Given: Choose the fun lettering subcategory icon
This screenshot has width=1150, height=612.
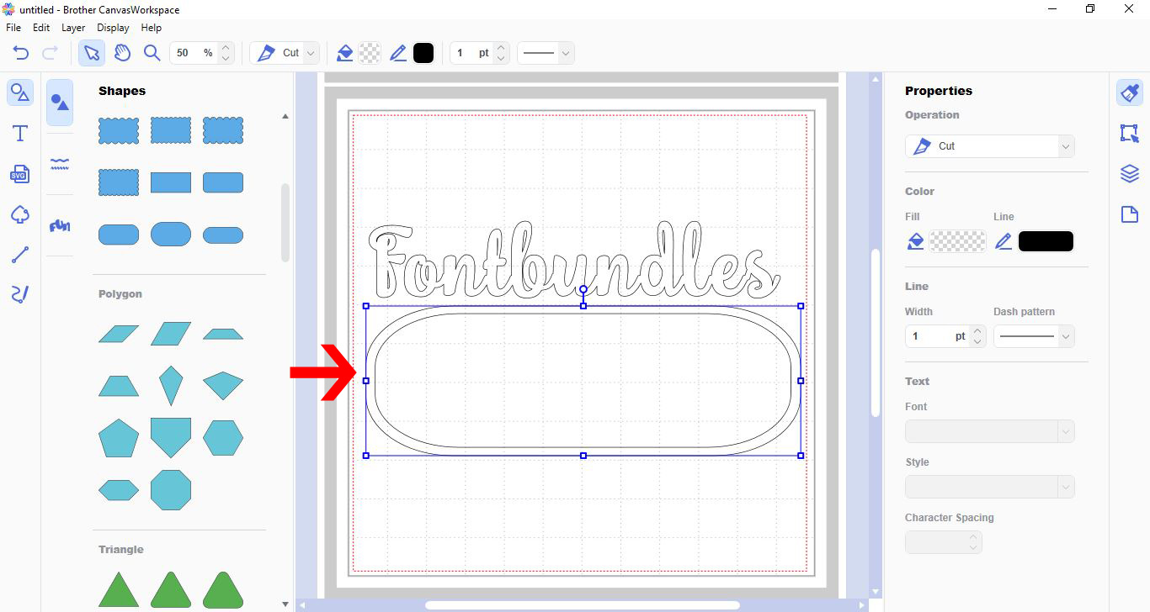Looking at the screenshot, I should [x=59, y=225].
